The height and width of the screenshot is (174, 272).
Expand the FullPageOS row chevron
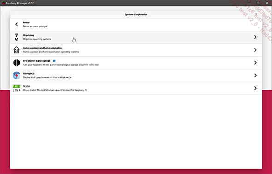pyautogui.click(x=255, y=75)
